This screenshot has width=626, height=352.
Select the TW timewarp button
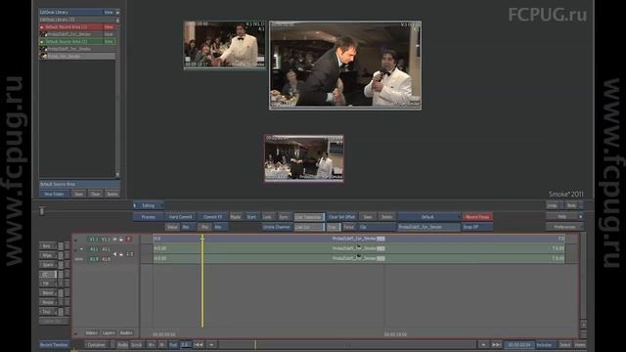click(48, 284)
